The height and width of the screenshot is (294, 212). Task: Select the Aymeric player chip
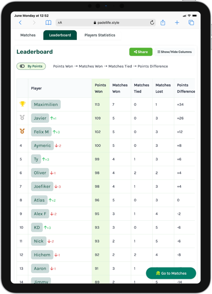pos(42,145)
